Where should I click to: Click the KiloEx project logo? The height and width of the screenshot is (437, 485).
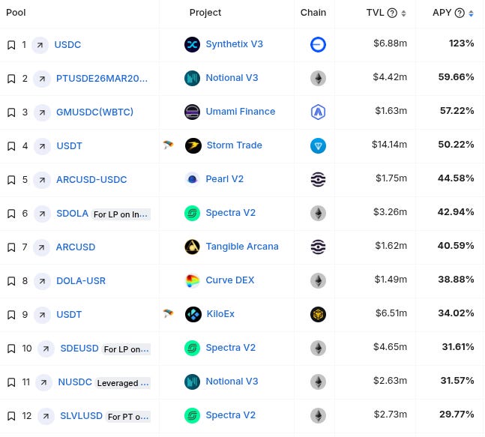point(193,314)
